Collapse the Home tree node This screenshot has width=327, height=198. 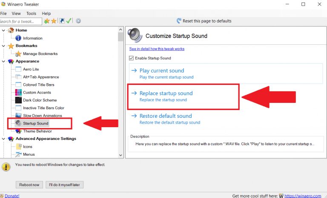point(3,31)
